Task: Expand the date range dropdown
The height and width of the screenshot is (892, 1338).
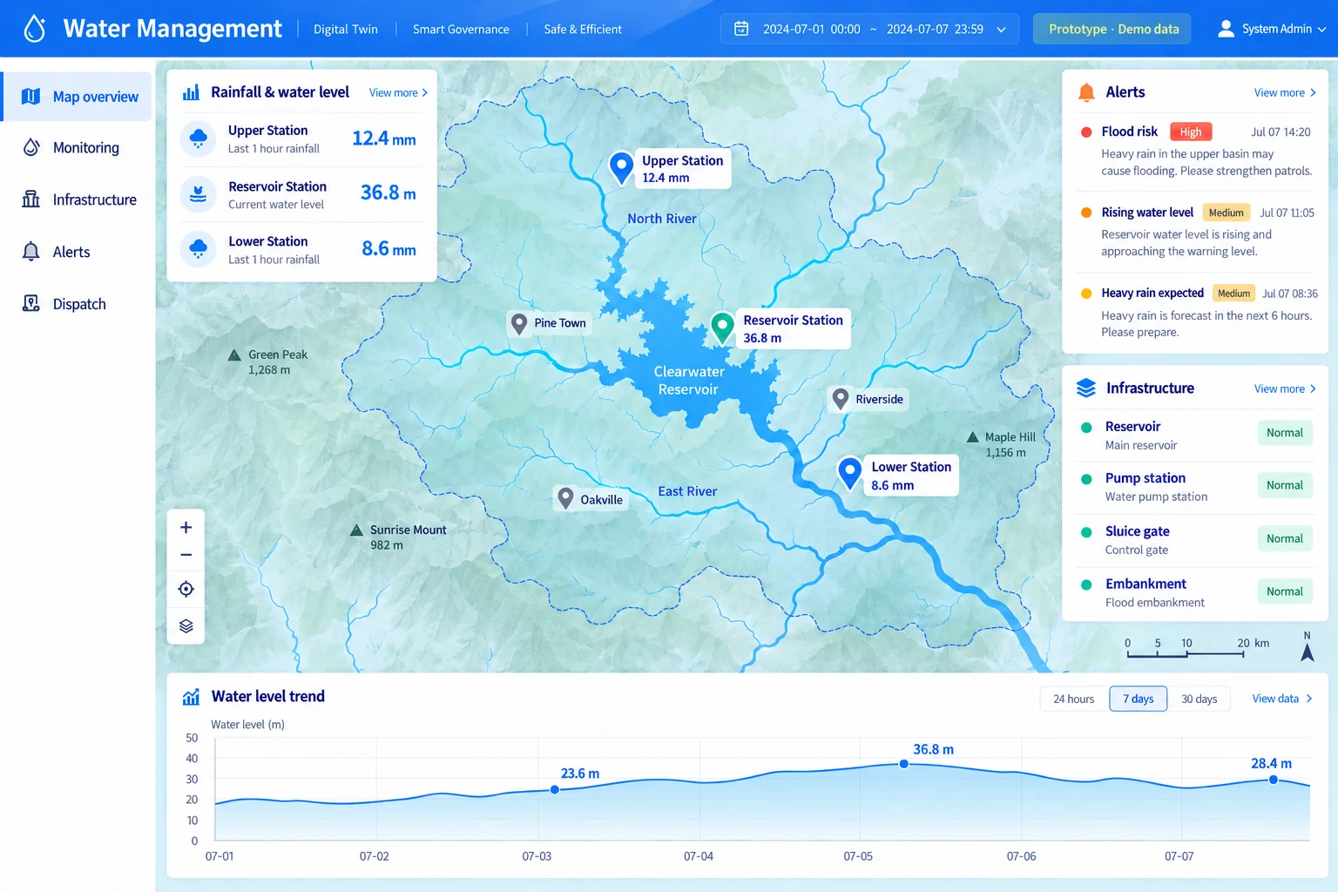Action: pyautogui.click(x=1002, y=30)
